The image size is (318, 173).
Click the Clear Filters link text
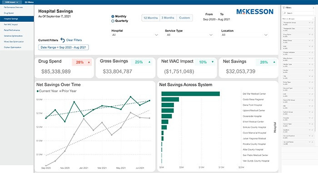pyautogui.click(x=74, y=40)
